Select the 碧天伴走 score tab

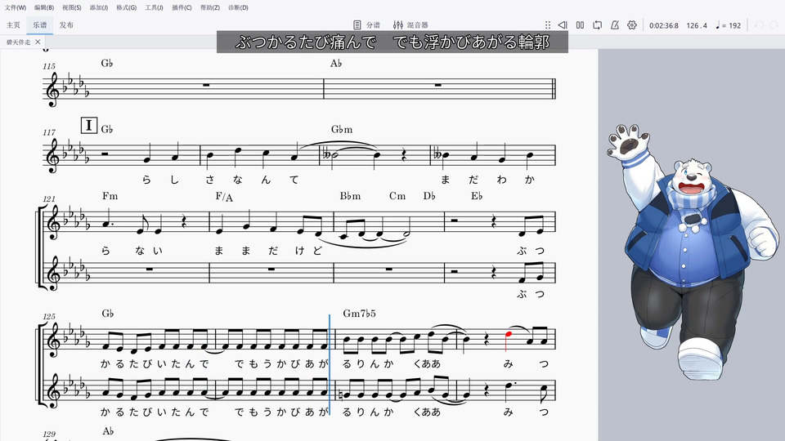(x=19, y=42)
